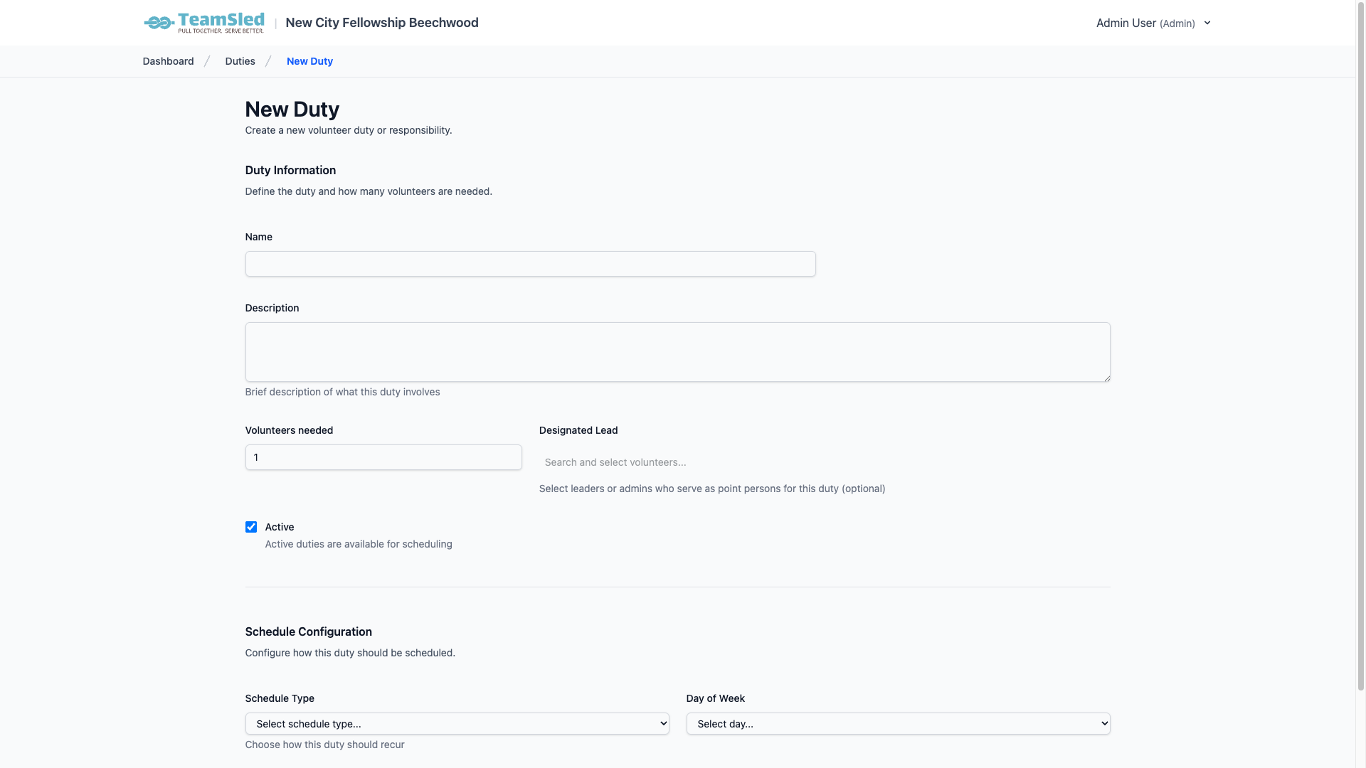Grab the Description textarea resize handle
The image size is (1366, 768).
pyautogui.click(x=1106, y=378)
